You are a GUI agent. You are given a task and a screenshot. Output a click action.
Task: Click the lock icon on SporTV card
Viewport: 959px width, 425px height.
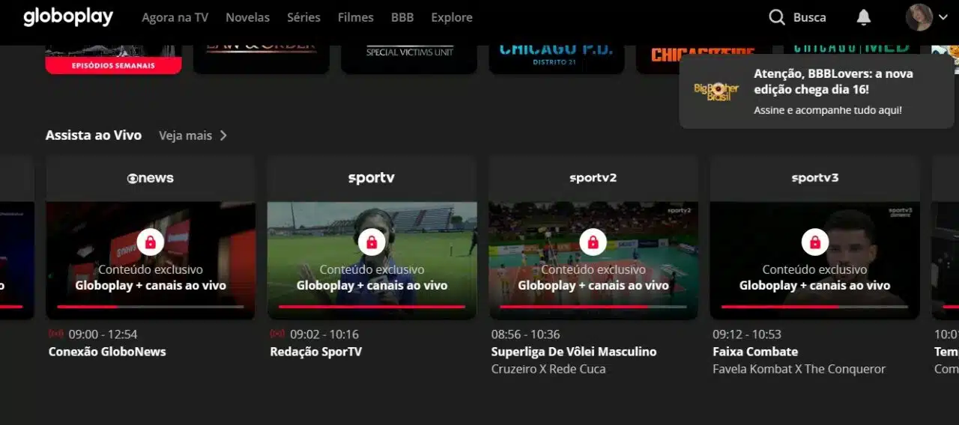coord(372,242)
